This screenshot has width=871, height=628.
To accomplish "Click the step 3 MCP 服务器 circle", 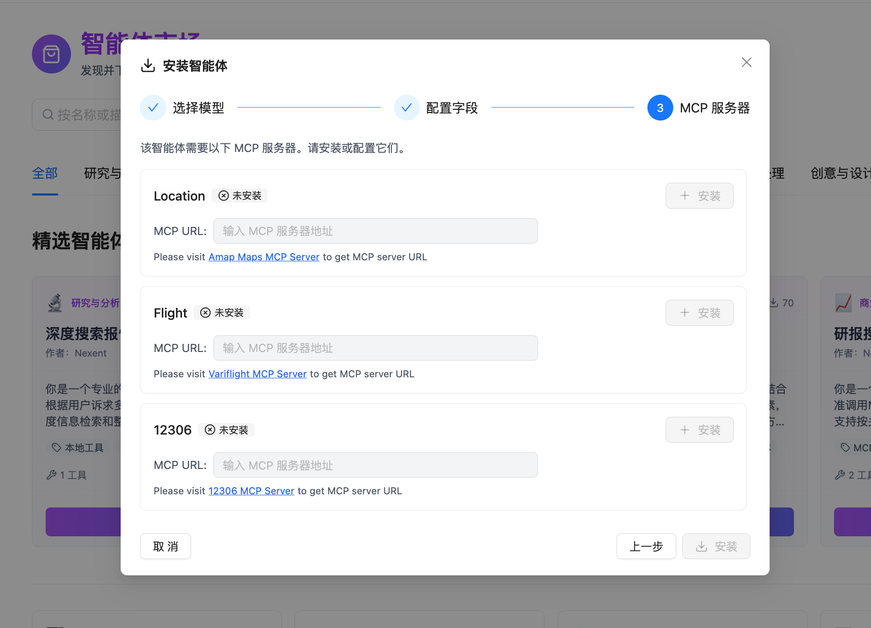I will (660, 108).
